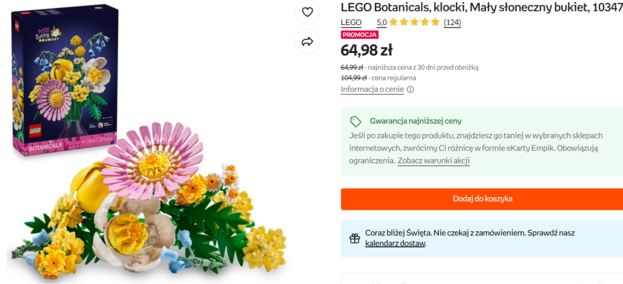The image size is (623, 284).
Task: Click the five-star rating icons
Action: (414, 23)
